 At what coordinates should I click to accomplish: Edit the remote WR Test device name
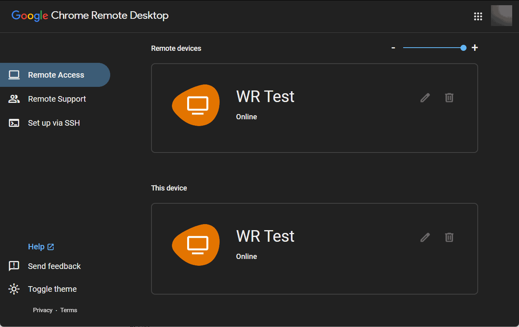425,97
